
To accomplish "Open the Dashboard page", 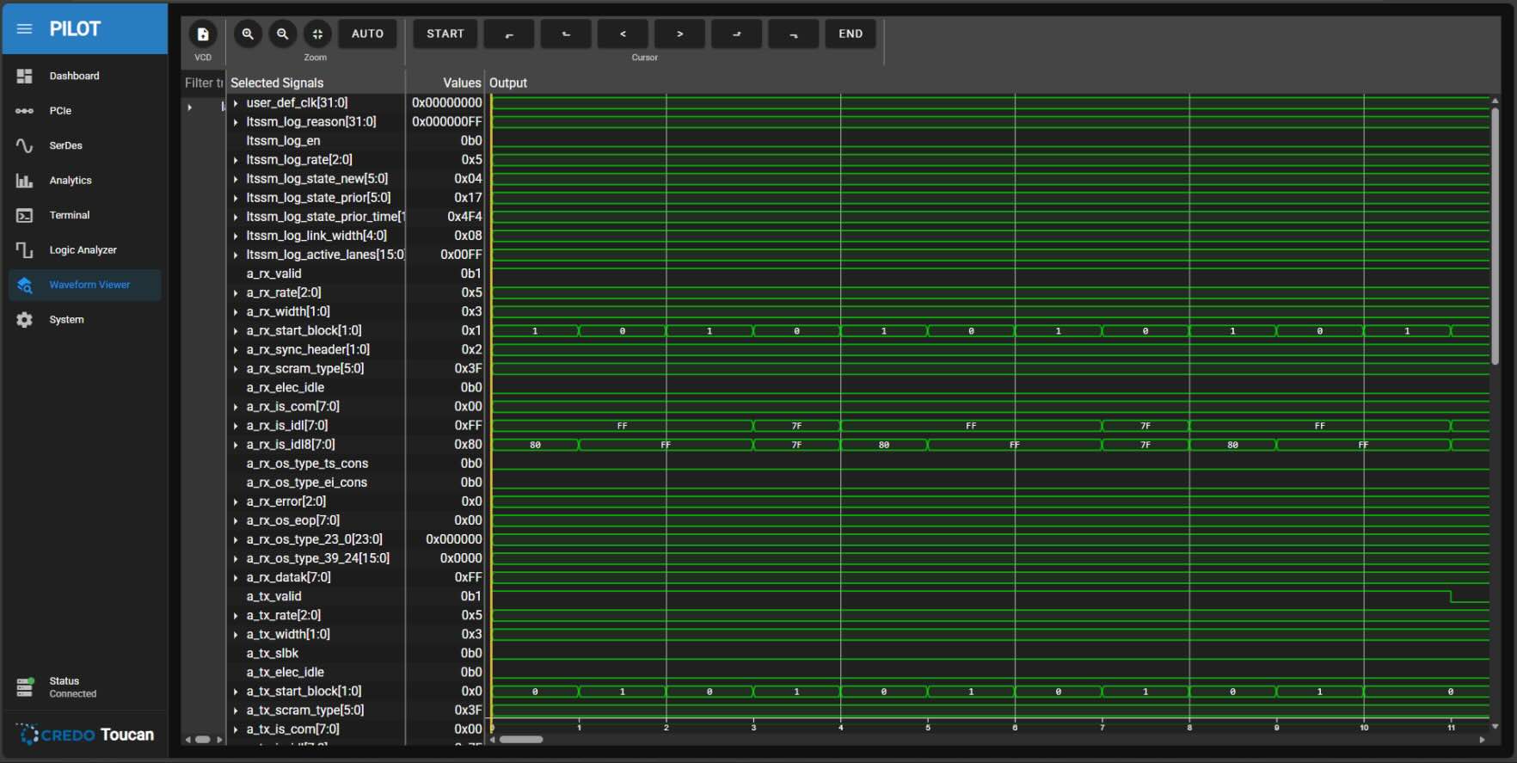I will [74, 77].
